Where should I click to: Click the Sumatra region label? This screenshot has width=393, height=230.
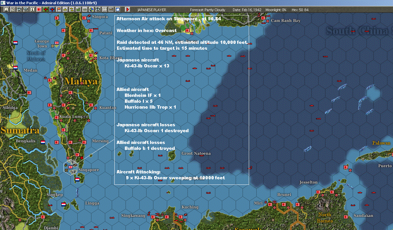[20, 130]
